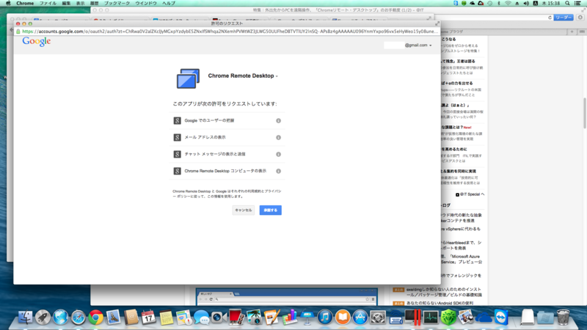
Task: Open the ウインドウ menu
Action: (146, 3)
